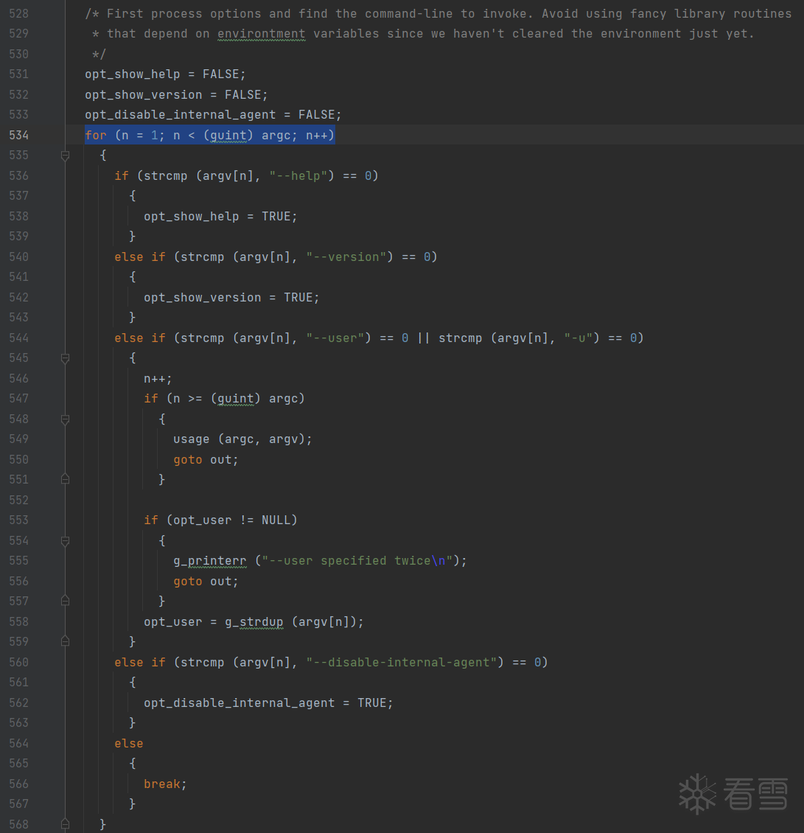Viewport: 804px width, 833px height.
Task: Collapse the code block fold marker at line 545
Action: [x=66, y=358]
